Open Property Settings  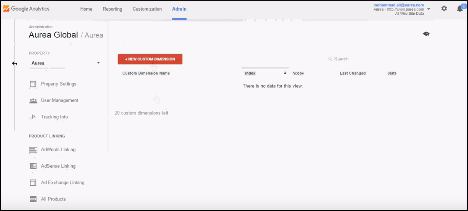click(59, 84)
